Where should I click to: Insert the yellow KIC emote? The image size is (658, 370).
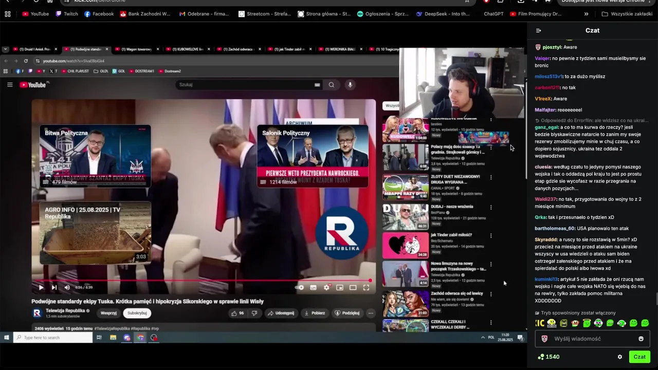pos(540,323)
